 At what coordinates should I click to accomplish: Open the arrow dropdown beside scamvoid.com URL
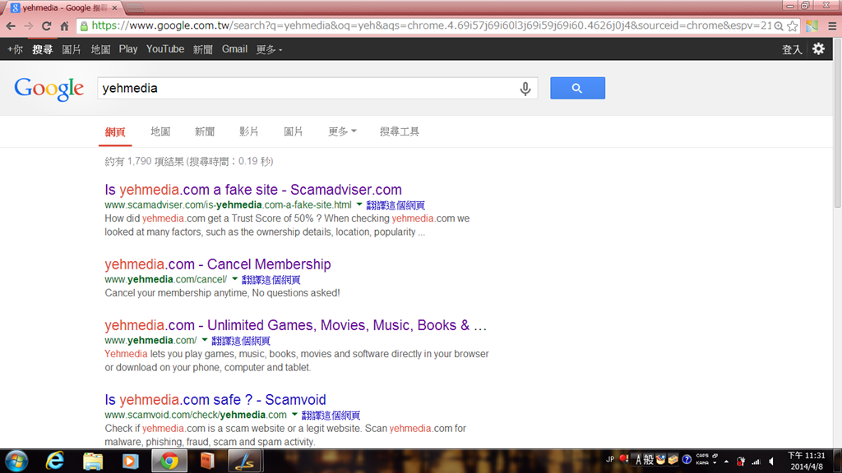(x=295, y=414)
